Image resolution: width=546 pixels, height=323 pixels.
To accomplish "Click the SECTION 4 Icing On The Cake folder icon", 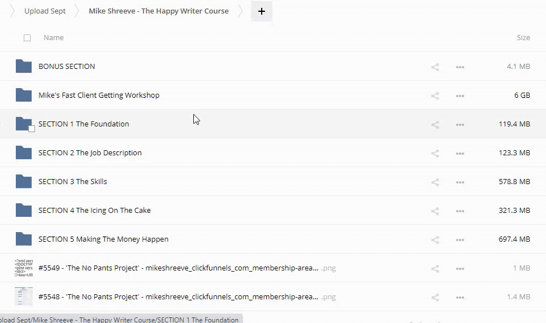I will (x=24, y=210).
